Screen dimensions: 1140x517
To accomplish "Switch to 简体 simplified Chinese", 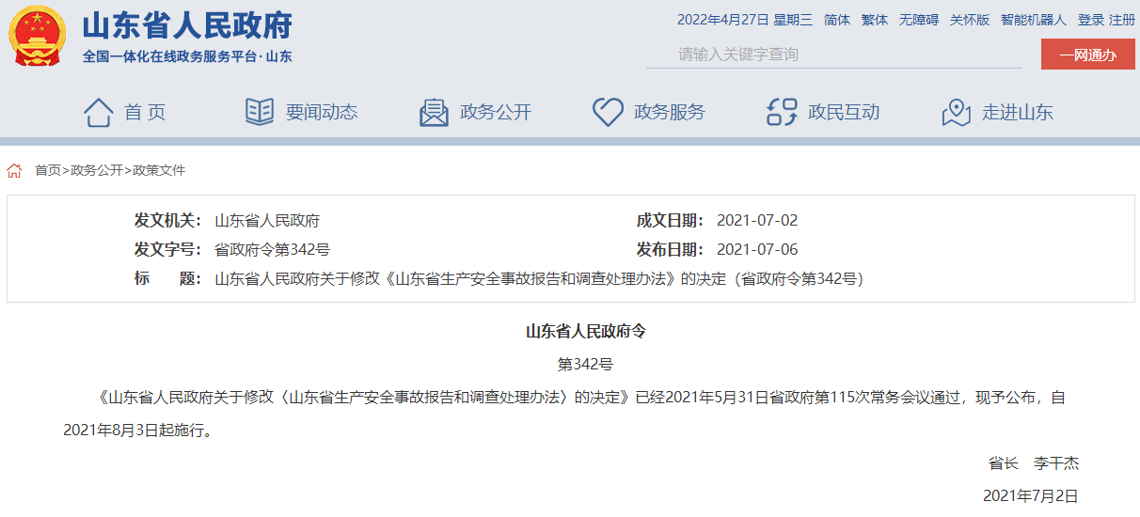I will point(837,20).
